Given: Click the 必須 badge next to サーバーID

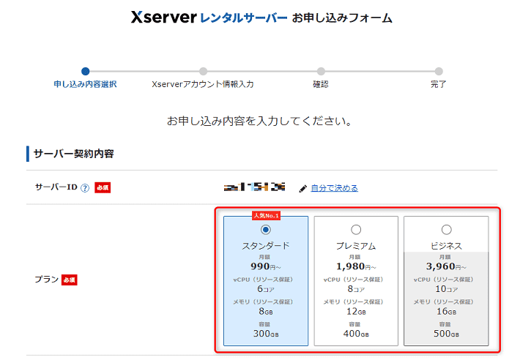Looking at the screenshot, I should click(x=103, y=187).
